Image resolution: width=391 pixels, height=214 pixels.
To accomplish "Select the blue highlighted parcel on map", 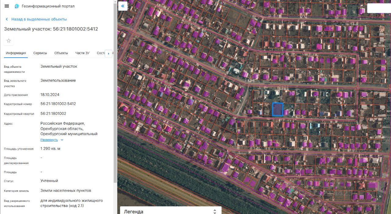I will [278, 109].
